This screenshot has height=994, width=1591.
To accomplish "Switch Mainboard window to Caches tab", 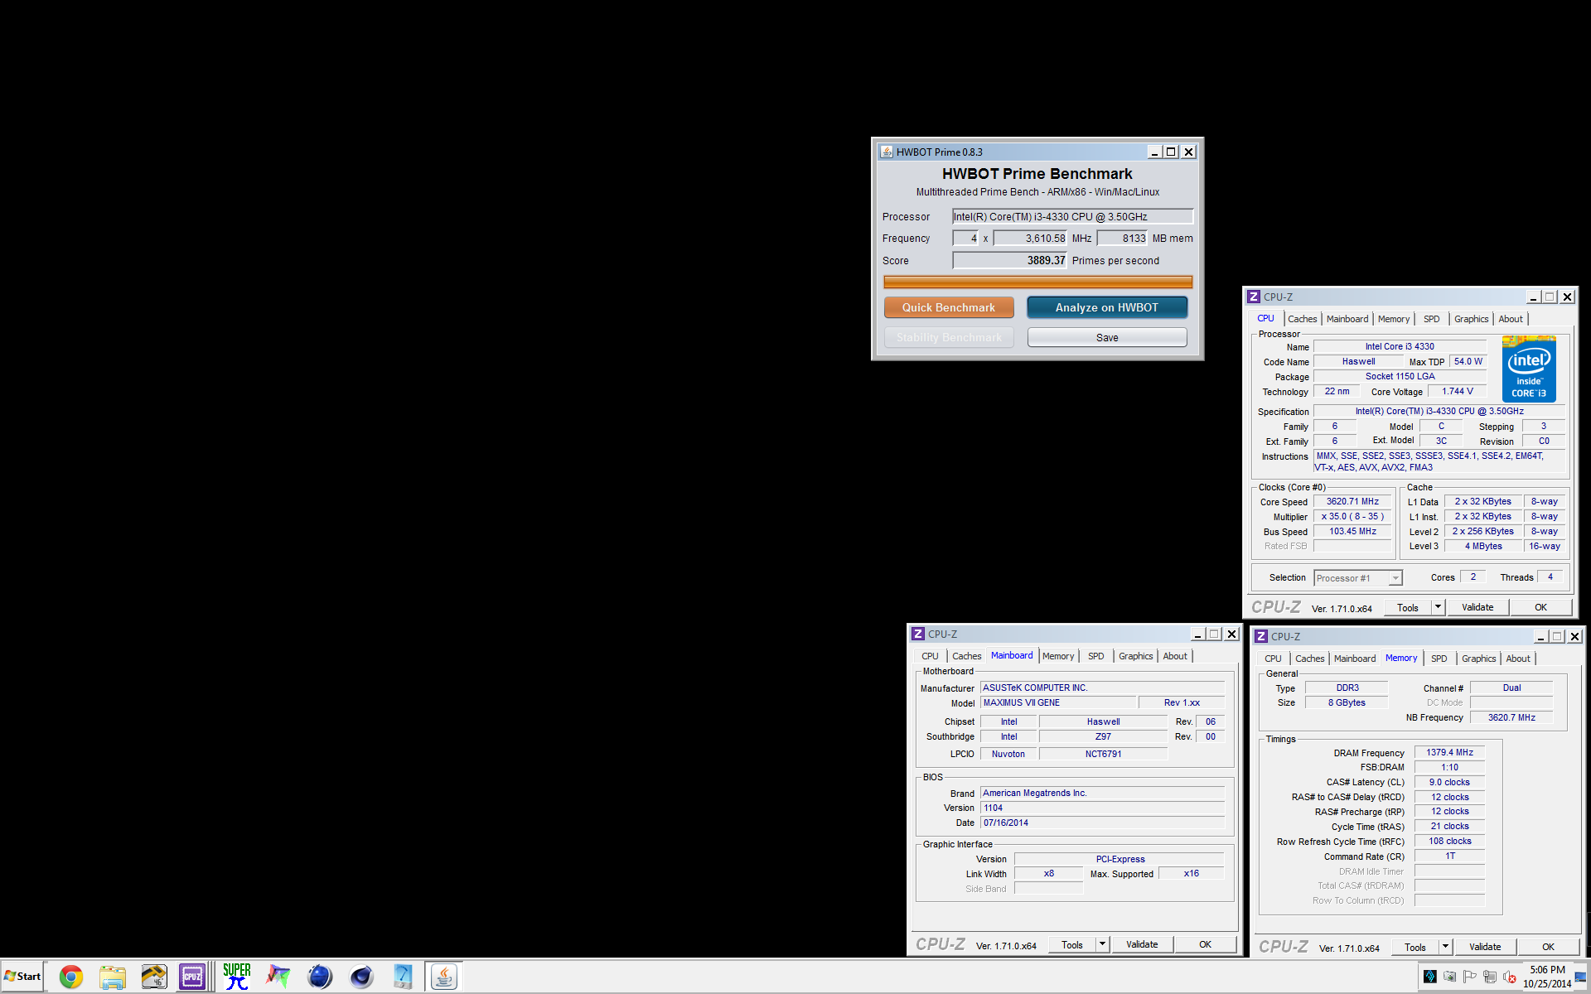I will [x=966, y=656].
